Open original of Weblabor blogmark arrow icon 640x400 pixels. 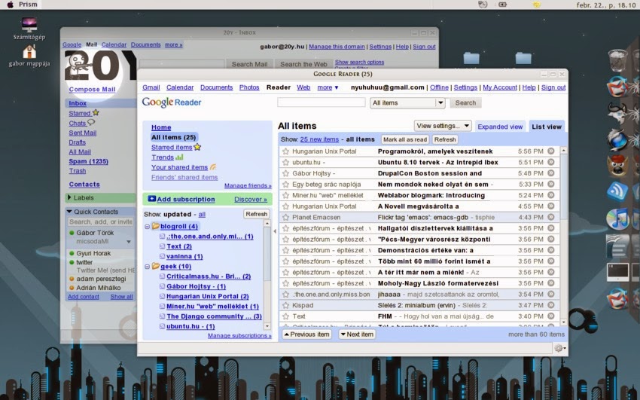(x=551, y=195)
